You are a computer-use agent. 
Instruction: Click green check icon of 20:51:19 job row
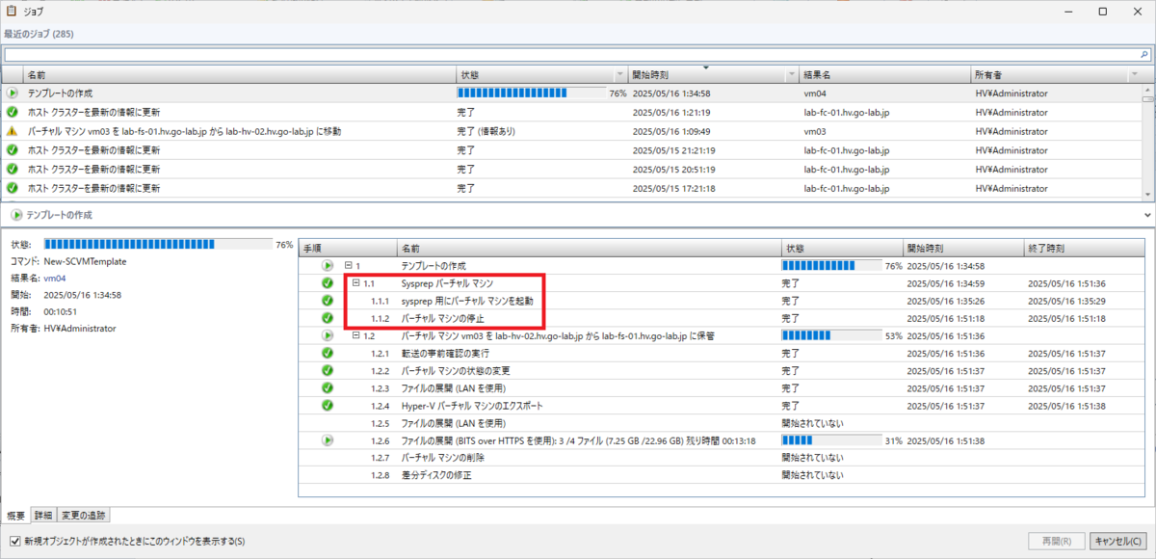(x=13, y=169)
